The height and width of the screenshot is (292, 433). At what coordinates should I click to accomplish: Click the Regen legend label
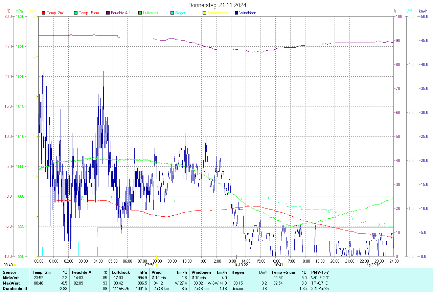coord(181,13)
